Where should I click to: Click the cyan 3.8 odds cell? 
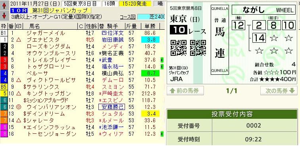pyautogui.click(x=150, y=40)
